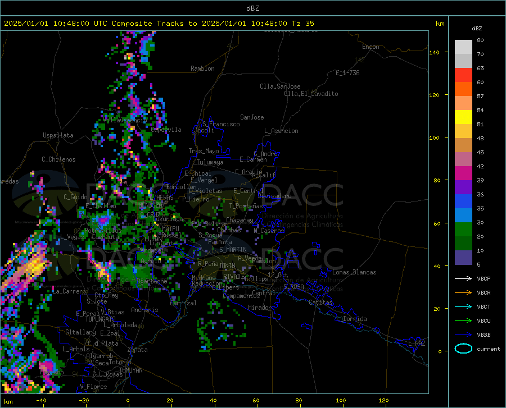The image size is (506, 408).
Task: Click the TUPUNGATO place label
Action: pyautogui.click(x=101, y=319)
